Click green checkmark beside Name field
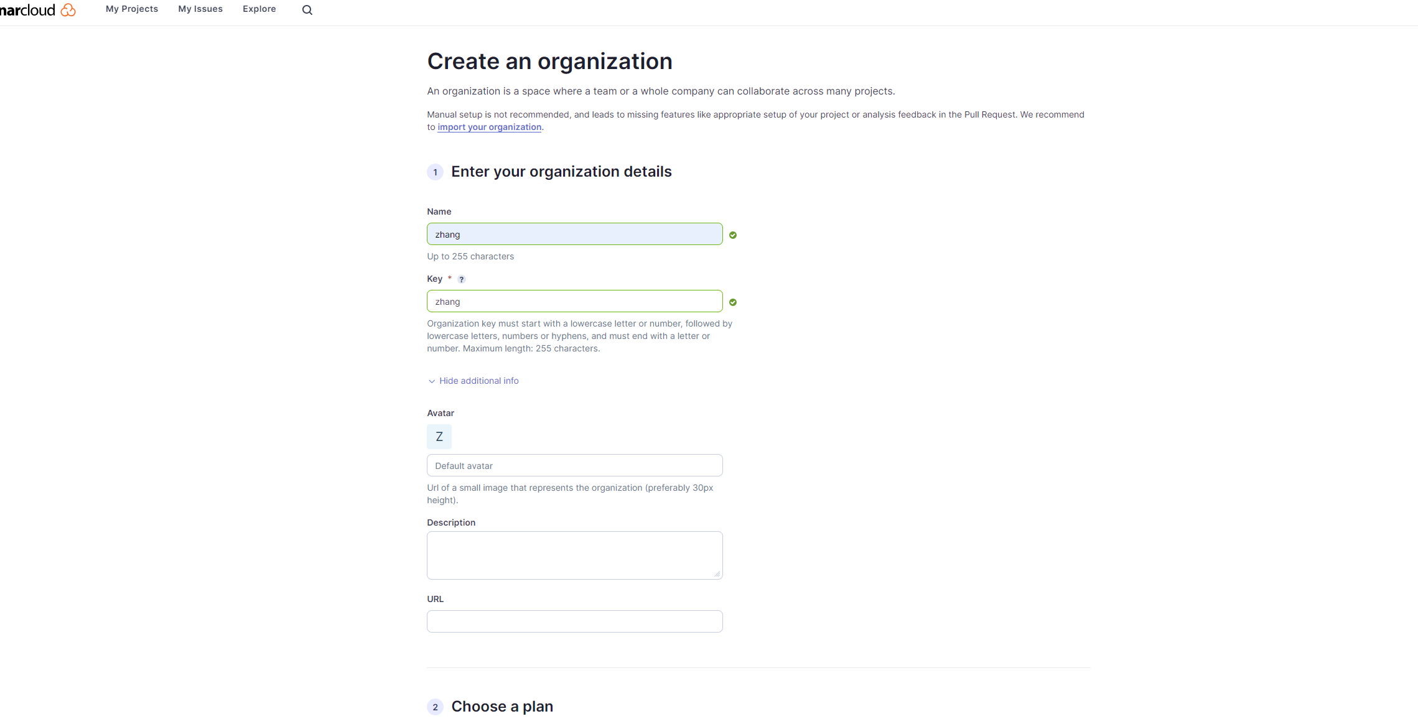The height and width of the screenshot is (724, 1418). pos(733,235)
